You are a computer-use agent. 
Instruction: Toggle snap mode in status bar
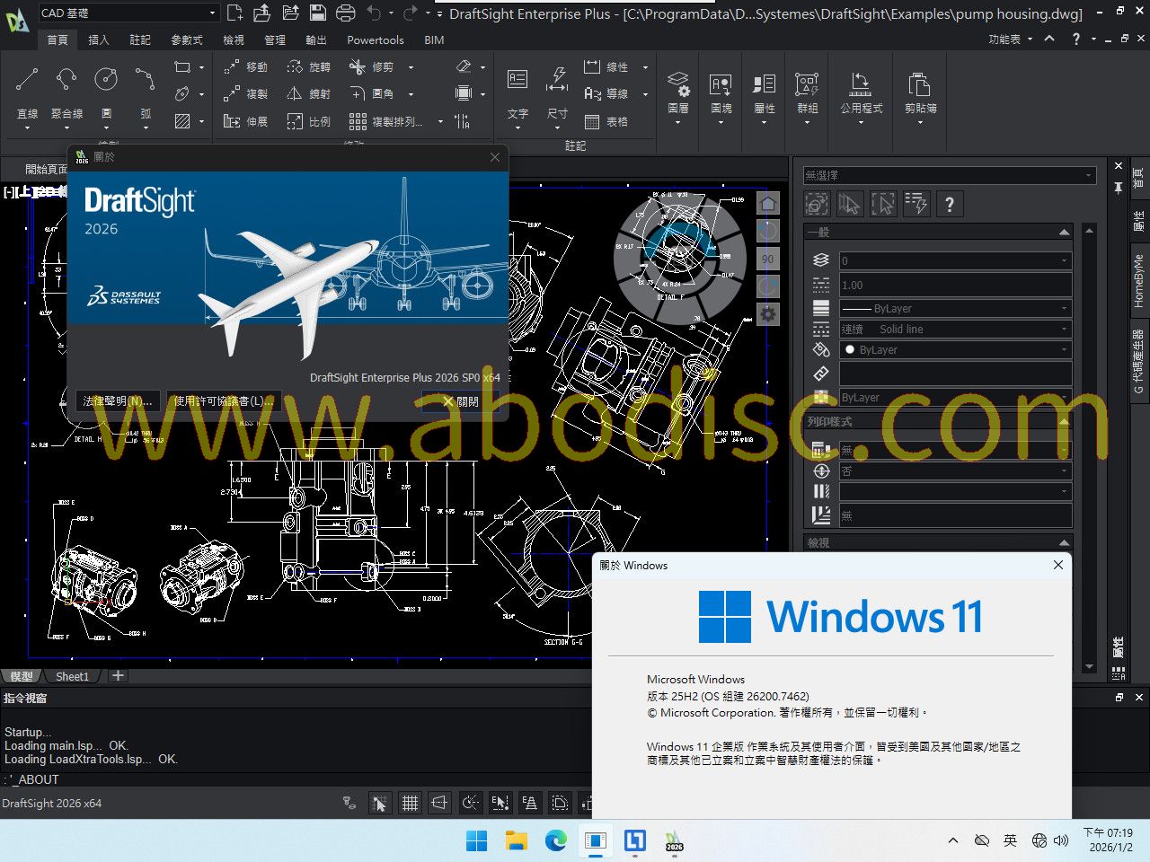click(x=380, y=804)
